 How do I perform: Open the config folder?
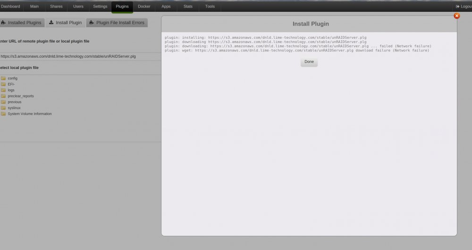[x=12, y=78]
